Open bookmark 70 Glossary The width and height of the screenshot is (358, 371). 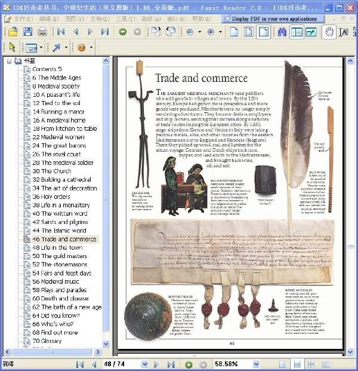coord(47,341)
